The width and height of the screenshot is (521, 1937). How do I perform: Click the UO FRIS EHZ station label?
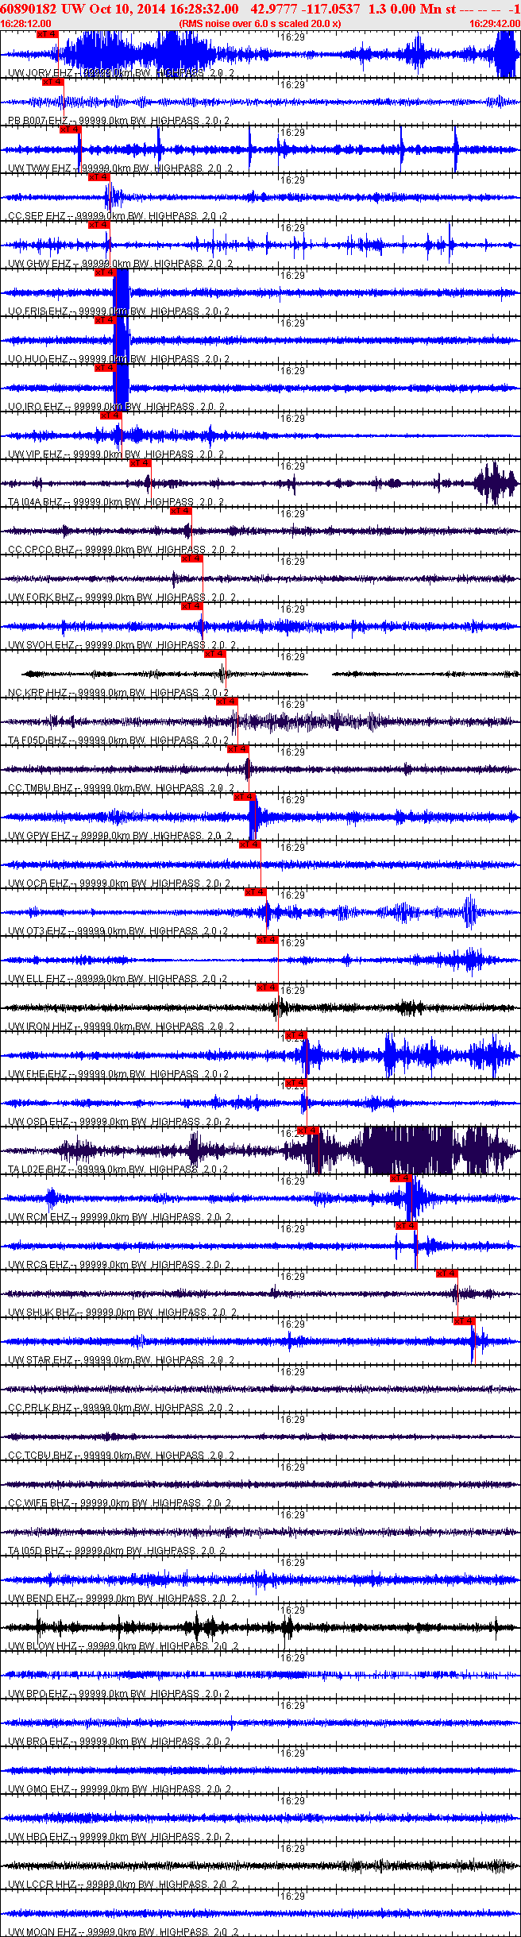tap(38, 311)
